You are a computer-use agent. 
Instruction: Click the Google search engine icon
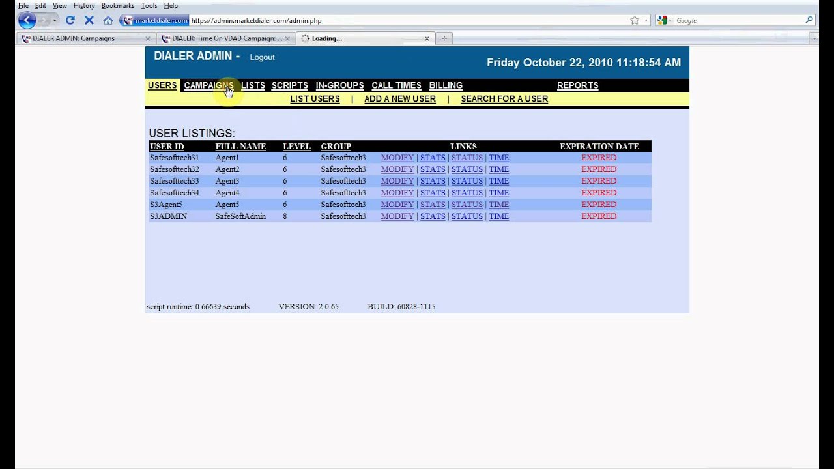[662, 20]
